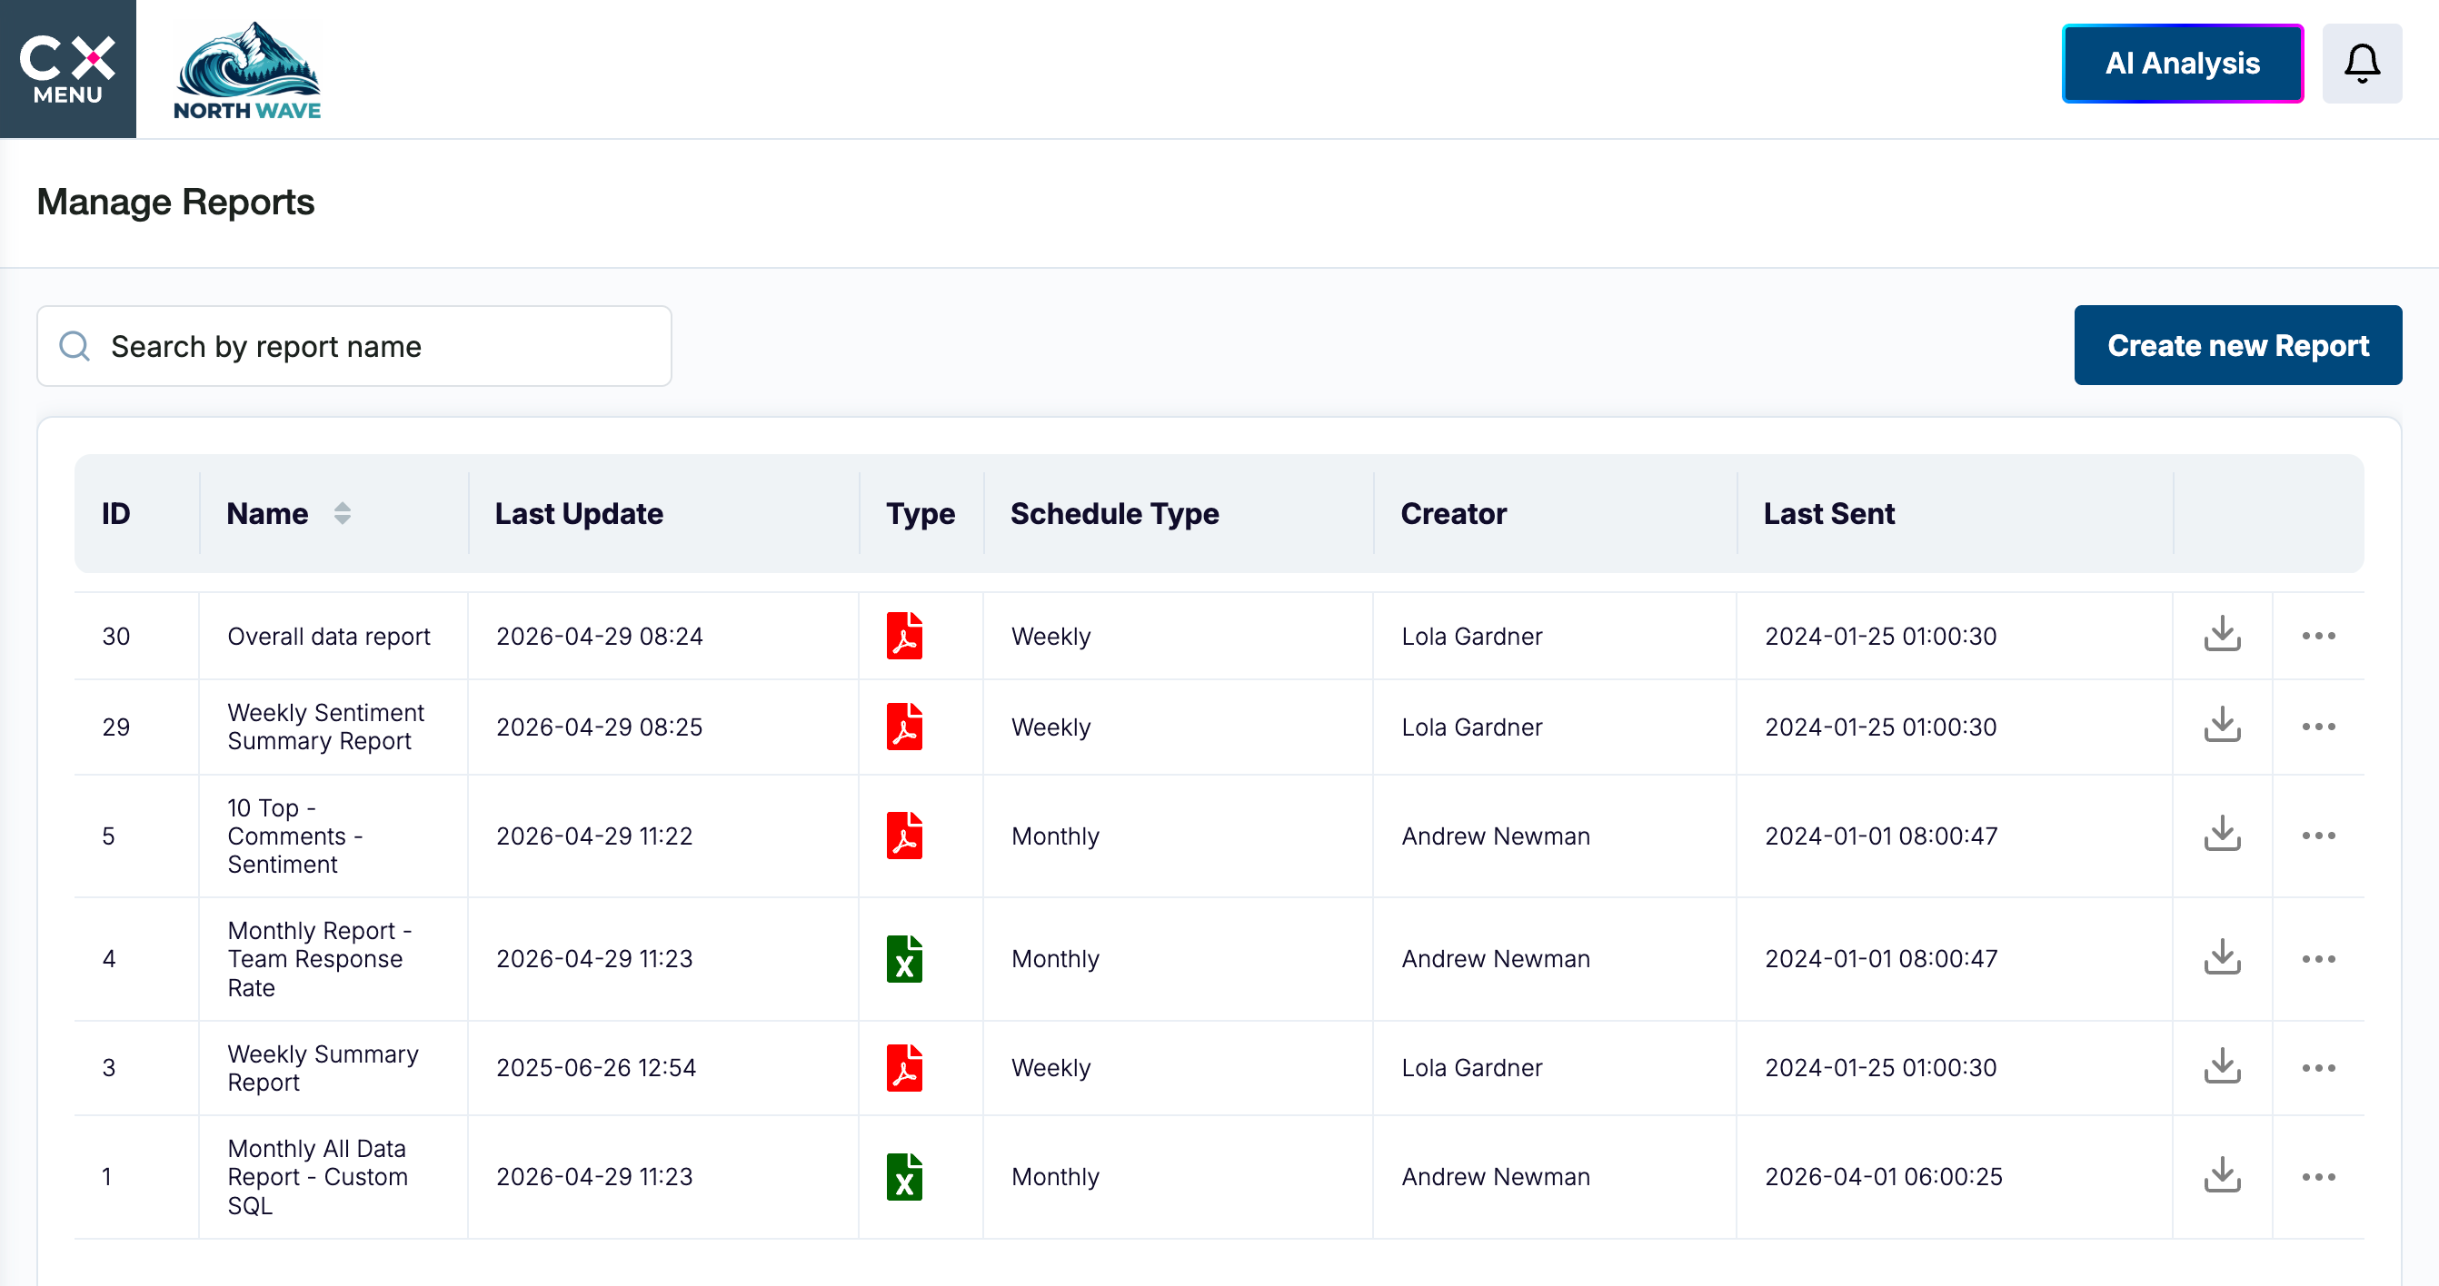Click the AI Analysis button
2439x1286 pixels.
[2183, 64]
